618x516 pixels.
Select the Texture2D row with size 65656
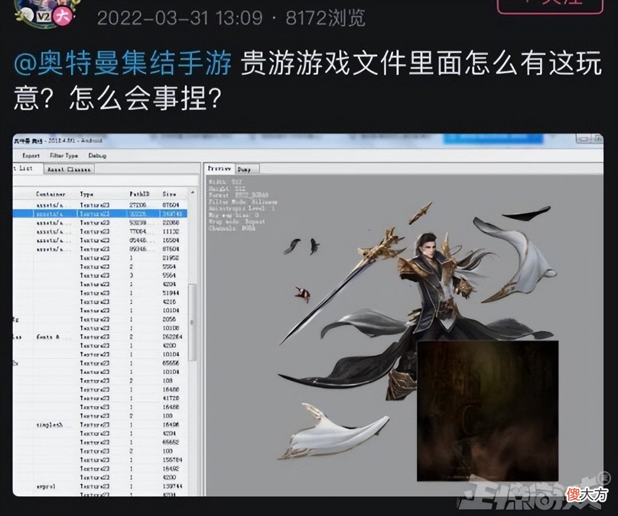point(100,363)
